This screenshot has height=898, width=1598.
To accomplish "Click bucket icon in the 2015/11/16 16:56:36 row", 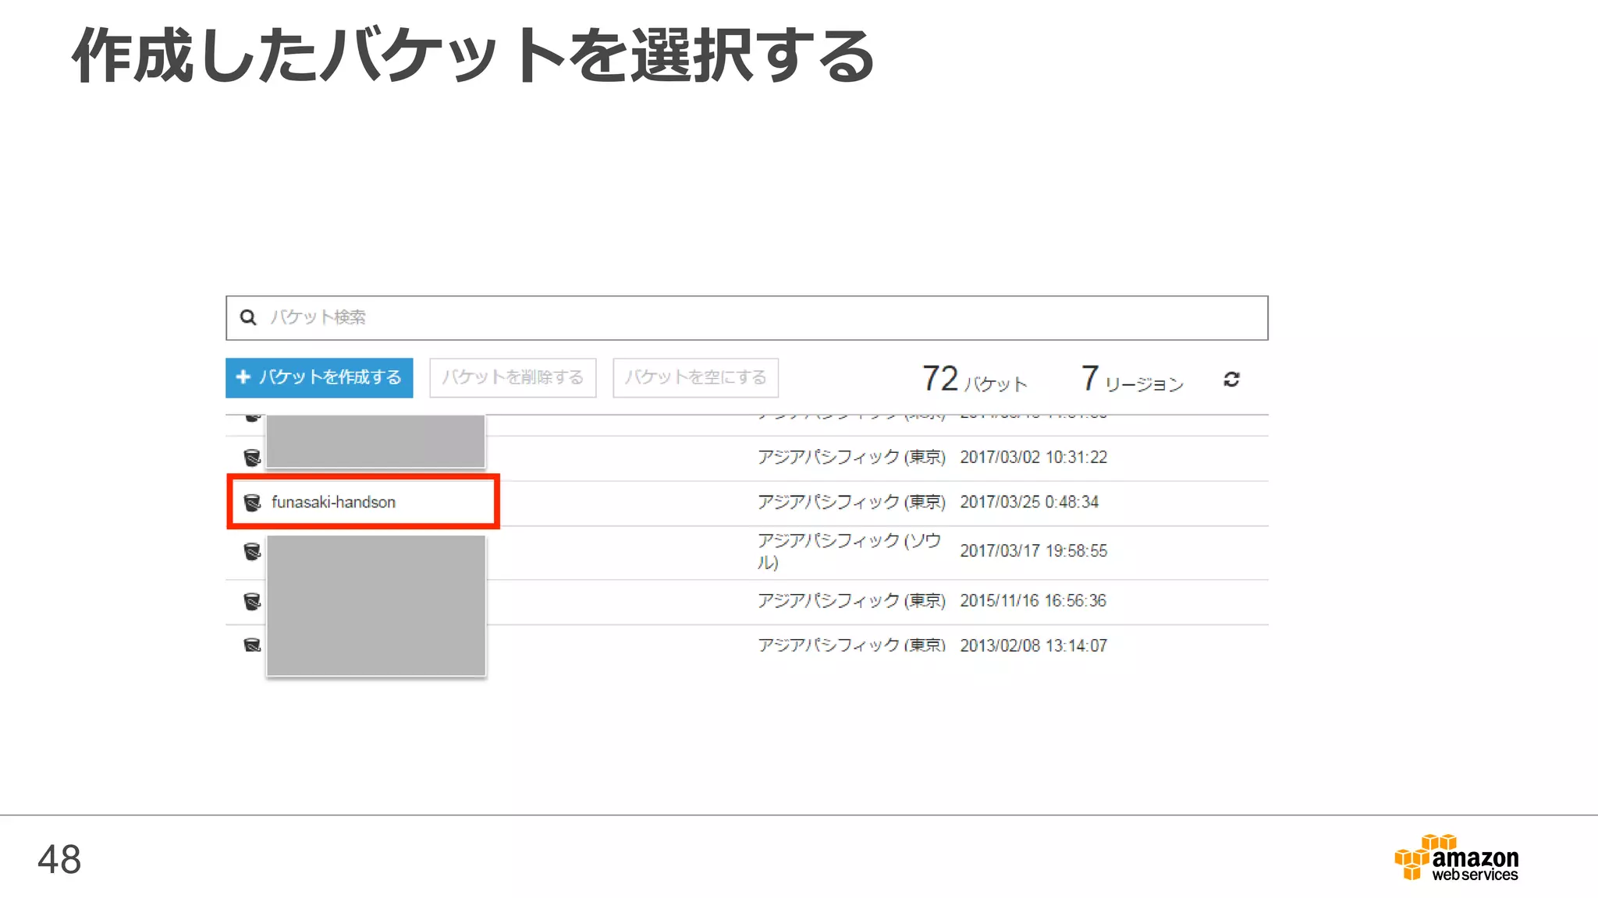I will click(252, 602).
